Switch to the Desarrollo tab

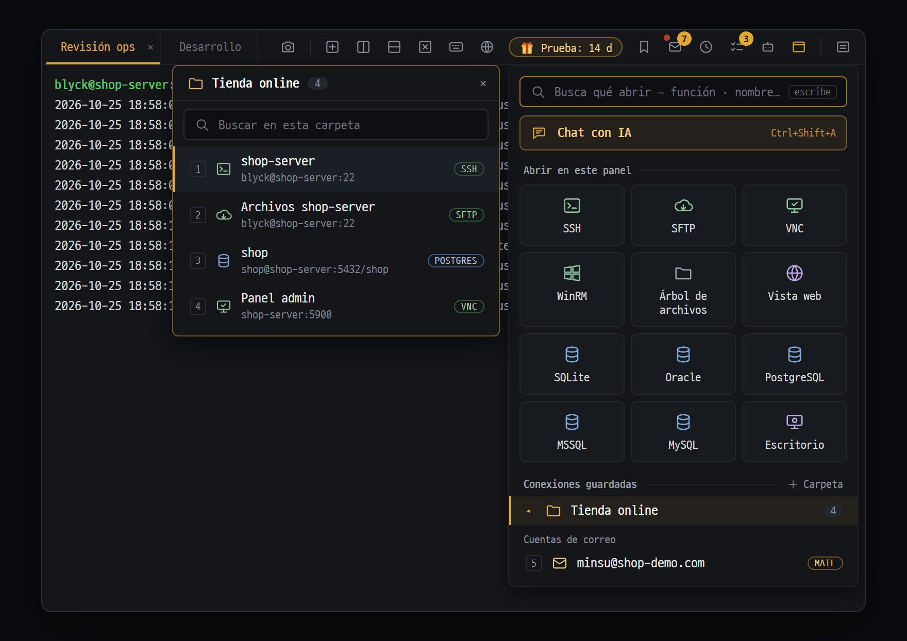coord(210,47)
